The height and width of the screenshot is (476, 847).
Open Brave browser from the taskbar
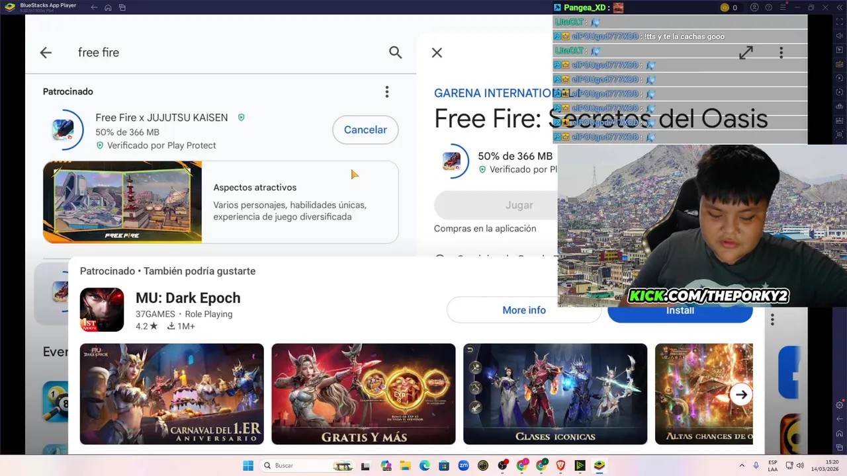point(560,465)
